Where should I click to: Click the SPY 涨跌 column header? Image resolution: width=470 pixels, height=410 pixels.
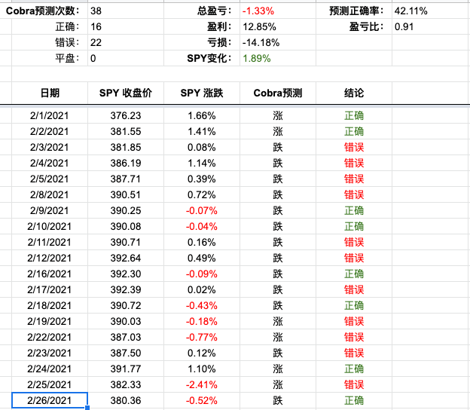[202, 93]
